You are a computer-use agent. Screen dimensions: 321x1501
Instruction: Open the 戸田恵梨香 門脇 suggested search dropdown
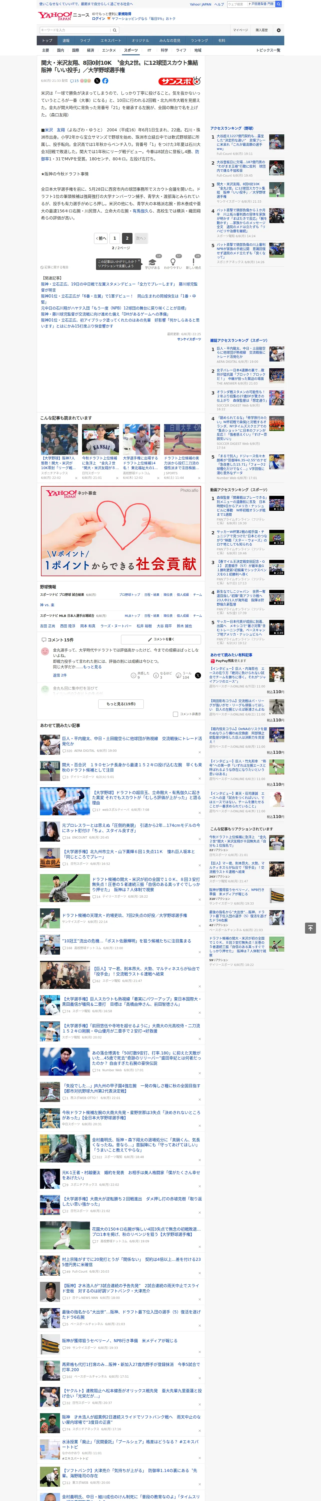(261, 4)
